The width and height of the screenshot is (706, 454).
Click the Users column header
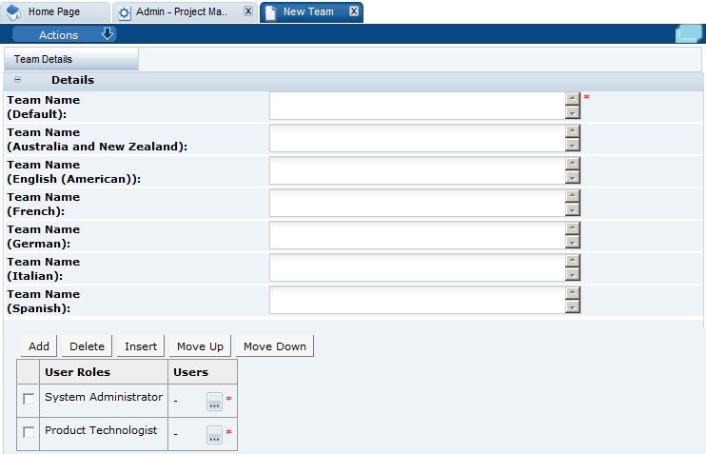pos(203,372)
